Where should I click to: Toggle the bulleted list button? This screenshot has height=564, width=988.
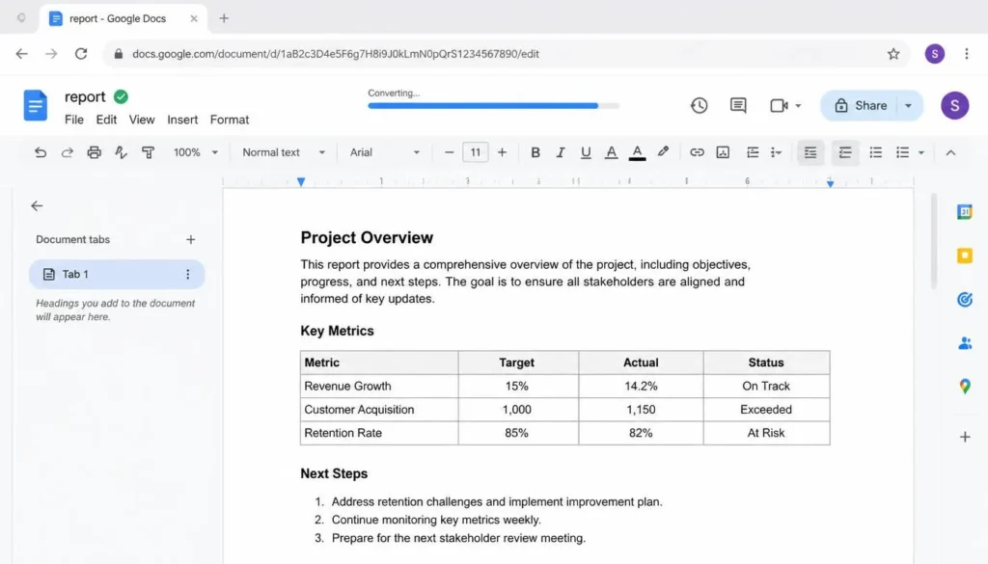point(875,152)
